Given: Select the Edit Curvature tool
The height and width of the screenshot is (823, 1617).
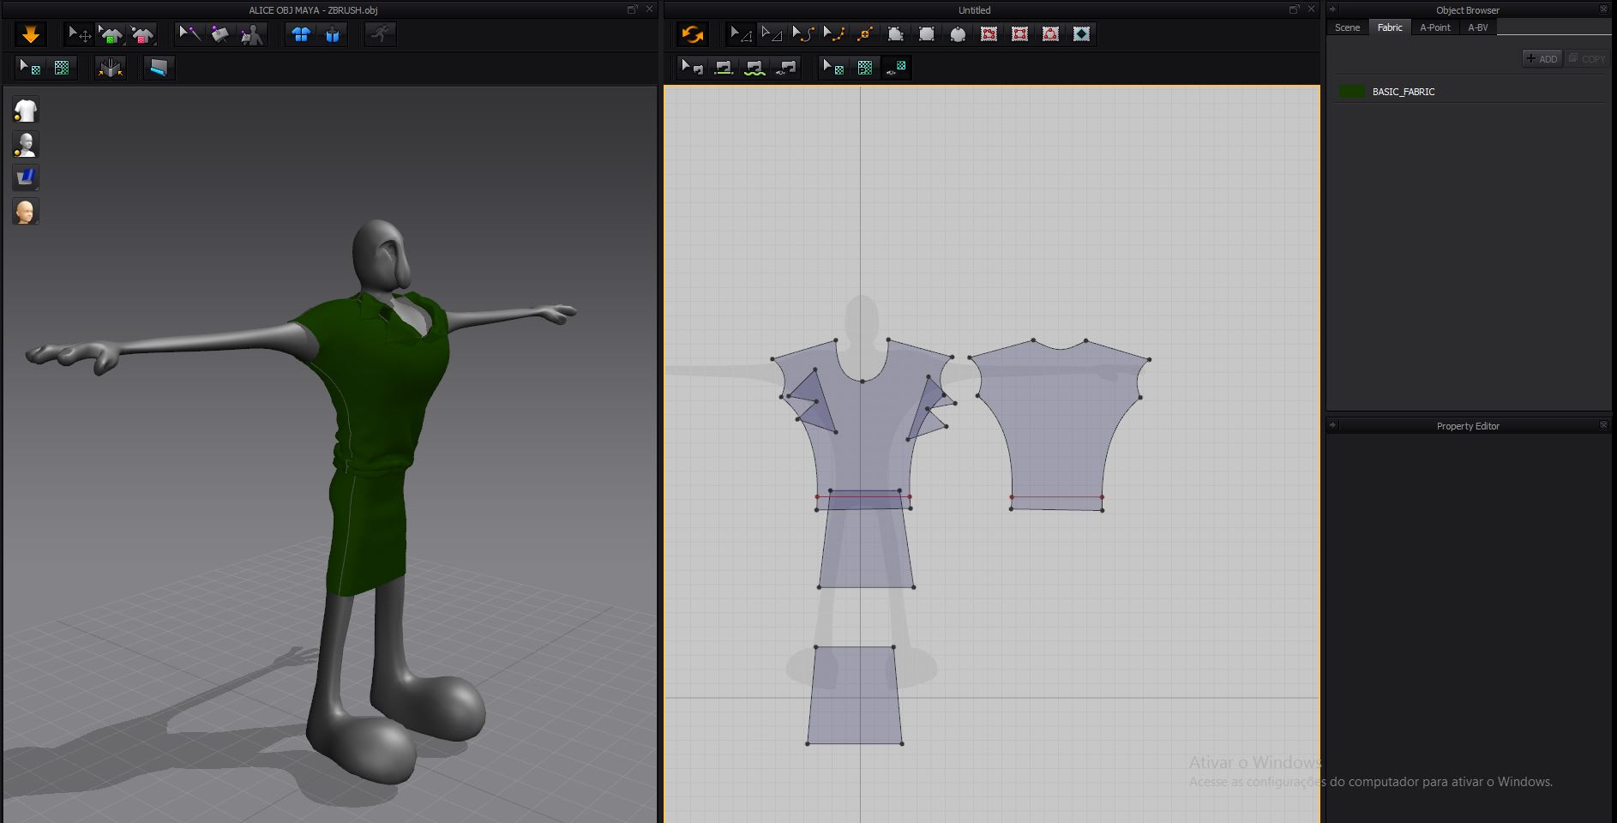Looking at the screenshot, I should (802, 34).
